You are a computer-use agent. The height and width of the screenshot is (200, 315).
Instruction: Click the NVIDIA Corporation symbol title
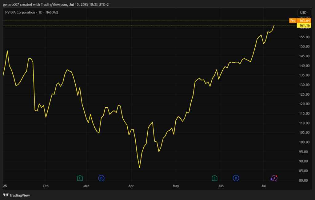(x=20, y=12)
